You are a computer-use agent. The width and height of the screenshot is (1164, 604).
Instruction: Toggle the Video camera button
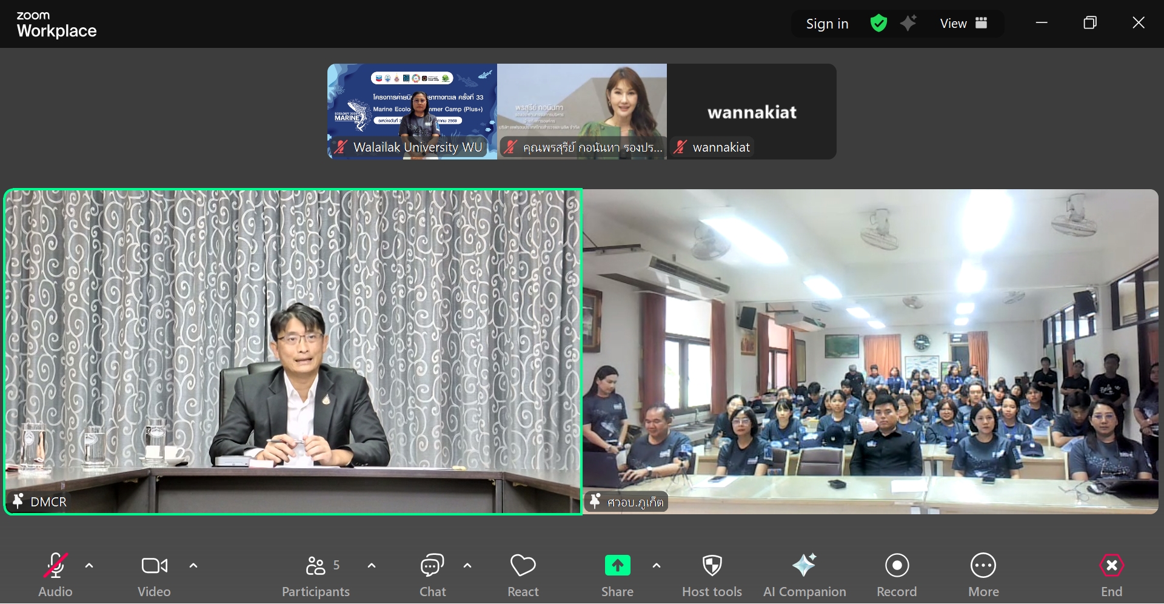tap(154, 574)
